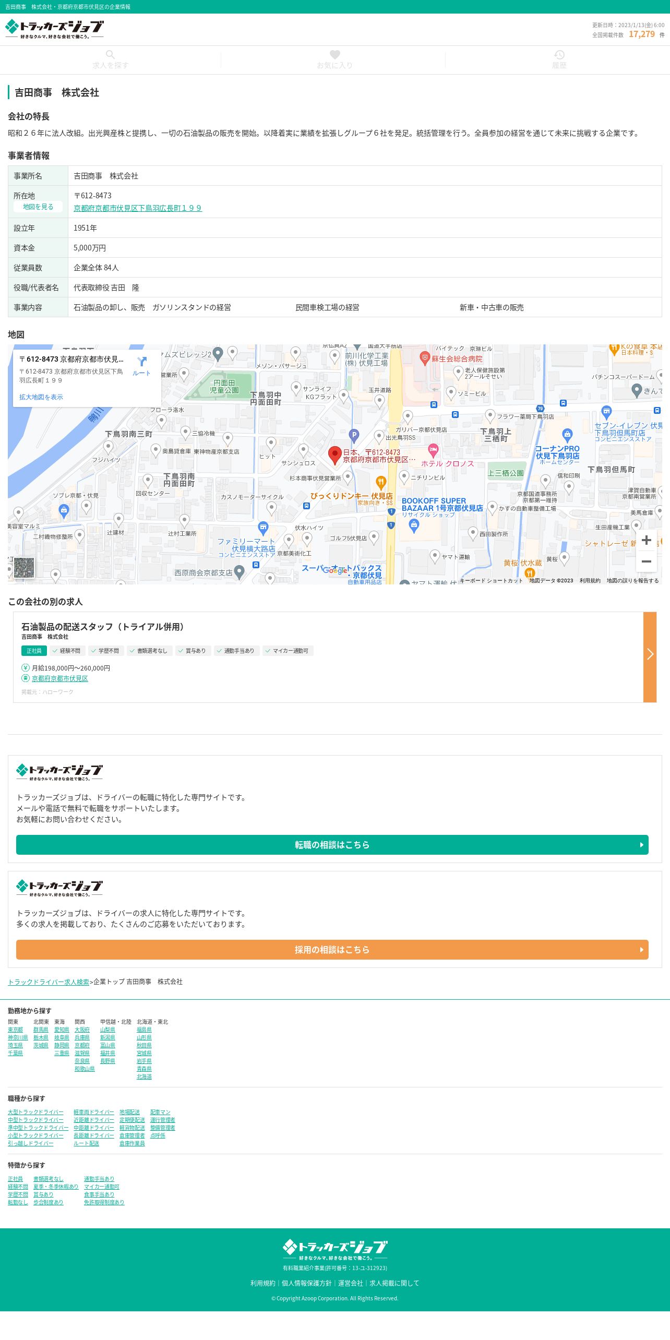Click the orange arrow on the job card
670x1340 pixels.
pos(650,657)
